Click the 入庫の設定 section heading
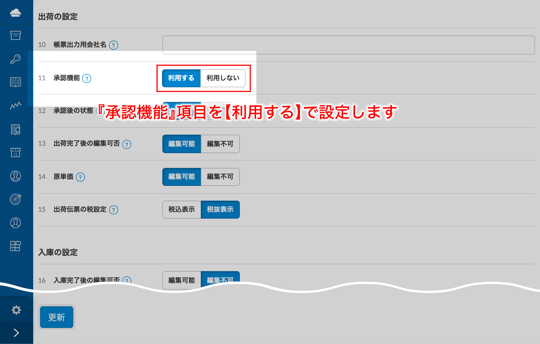This screenshot has width=540, height=344. pyautogui.click(x=58, y=252)
